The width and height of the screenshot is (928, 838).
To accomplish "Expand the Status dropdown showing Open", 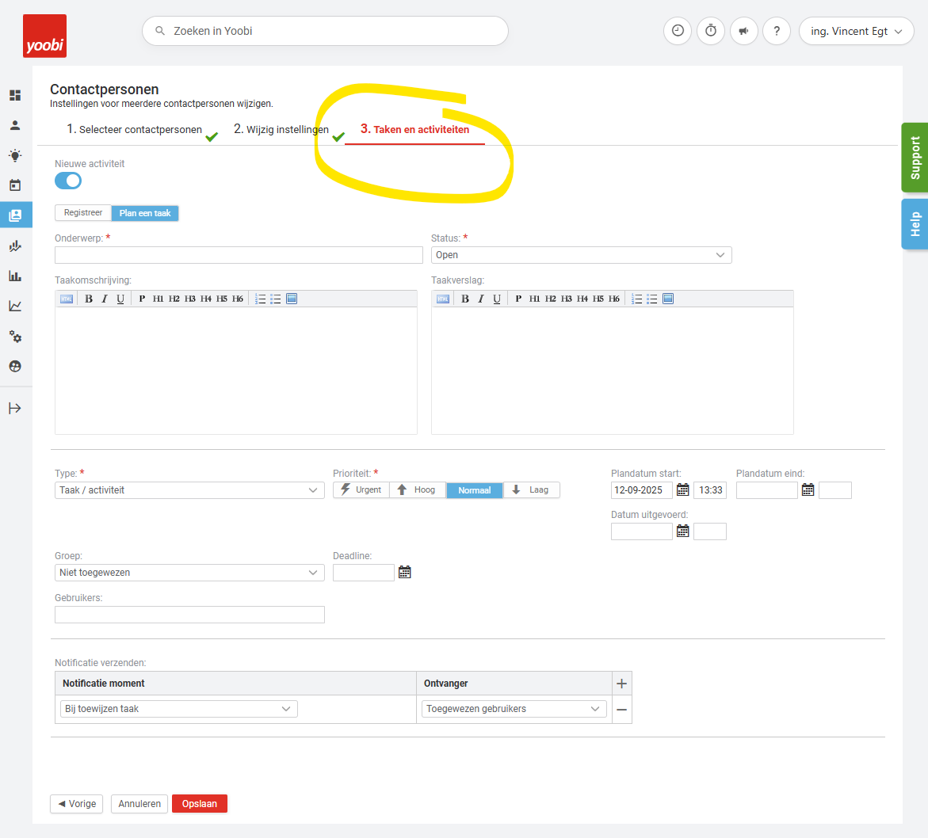I will point(581,255).
